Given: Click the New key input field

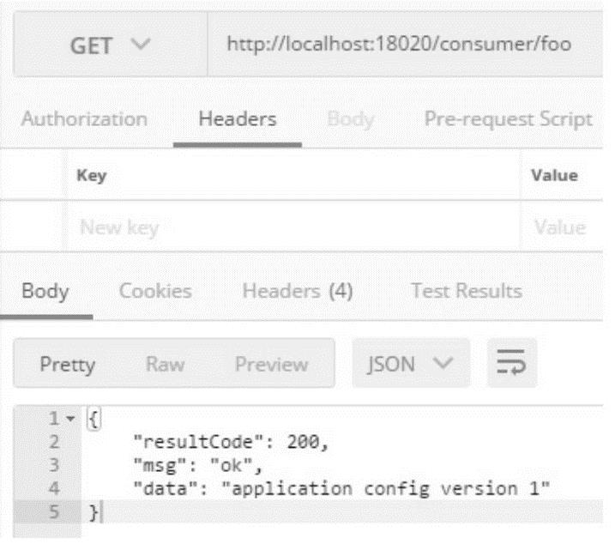Looking at the screenshot, I should 292,227.
